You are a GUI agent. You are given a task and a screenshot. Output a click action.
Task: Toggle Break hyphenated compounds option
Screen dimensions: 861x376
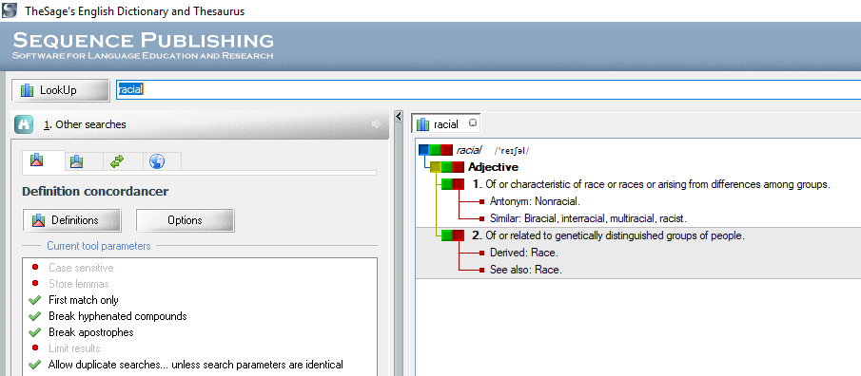pos(118,316)
